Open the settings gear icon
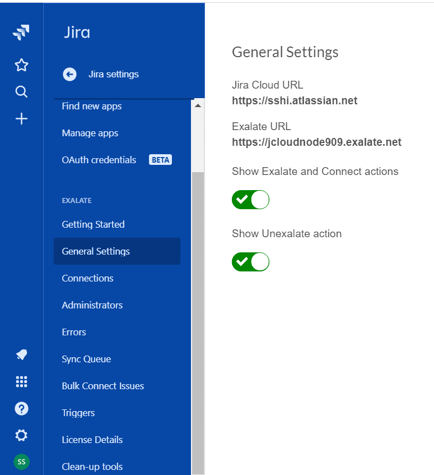 tap(21, 435)
